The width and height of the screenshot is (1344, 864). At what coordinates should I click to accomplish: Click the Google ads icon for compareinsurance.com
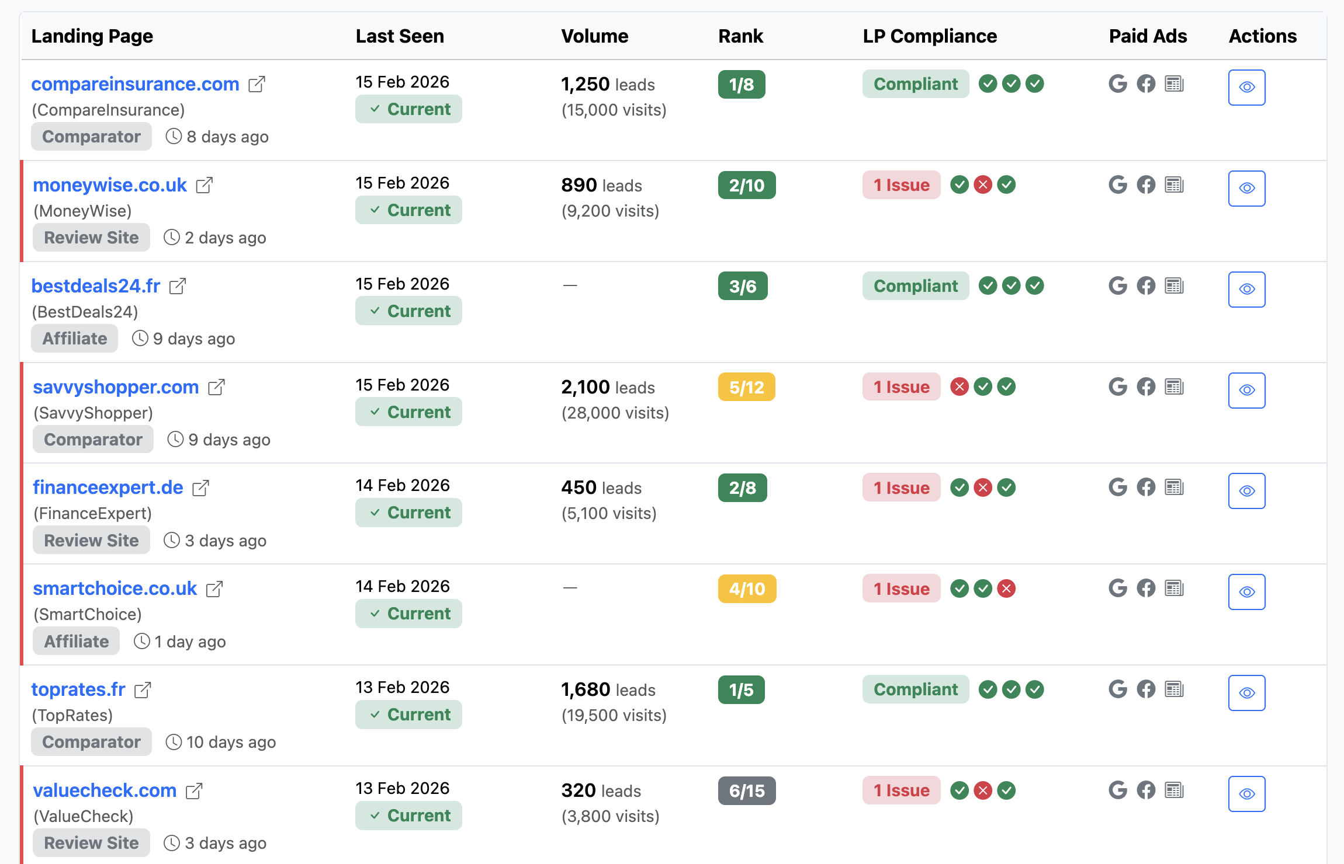pyautogui.click(x=1118, y=83)
